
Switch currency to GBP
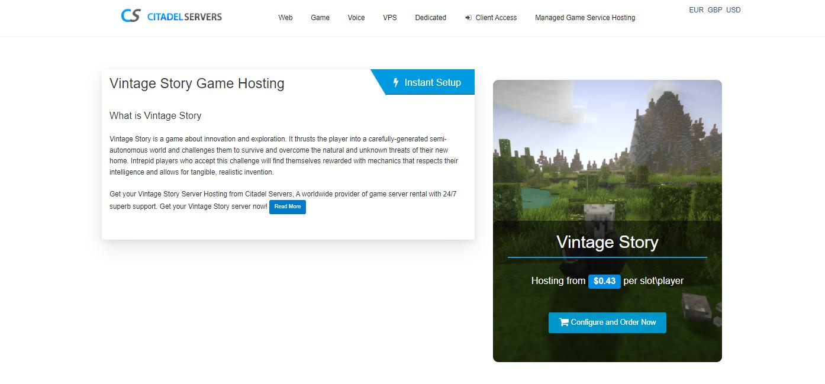715,10
